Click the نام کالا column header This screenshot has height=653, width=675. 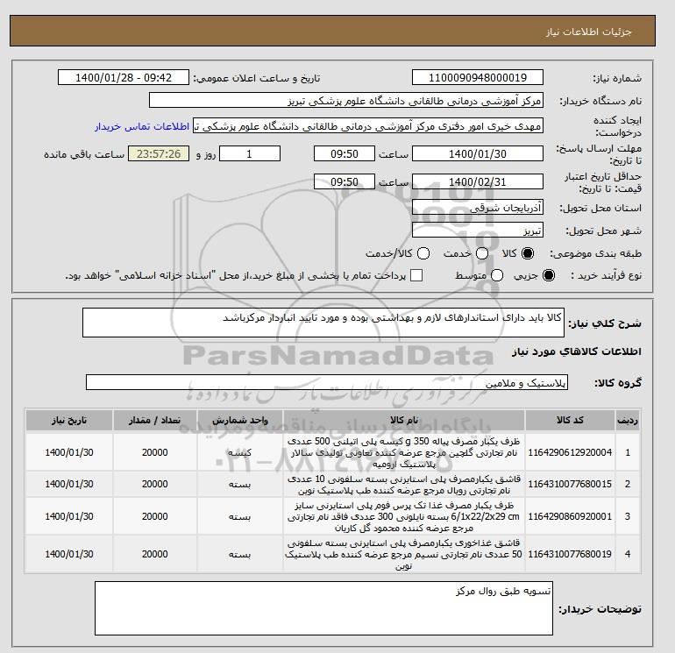[x=404, y=421]
